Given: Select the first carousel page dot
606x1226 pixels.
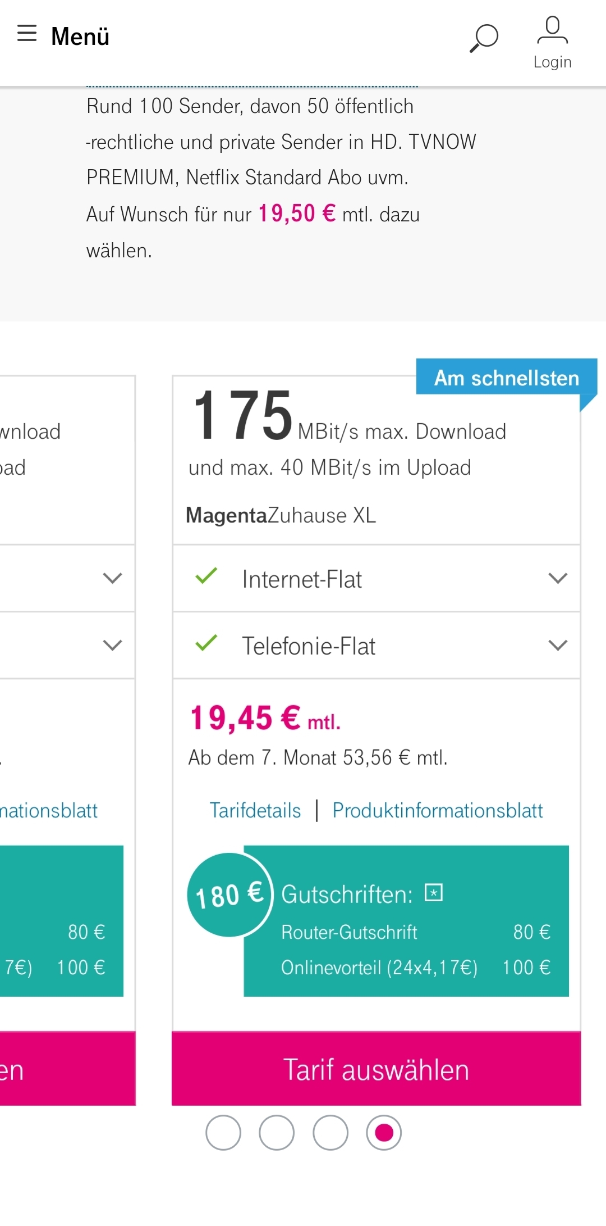Looking at the screenshot, I should point(223,1133).
